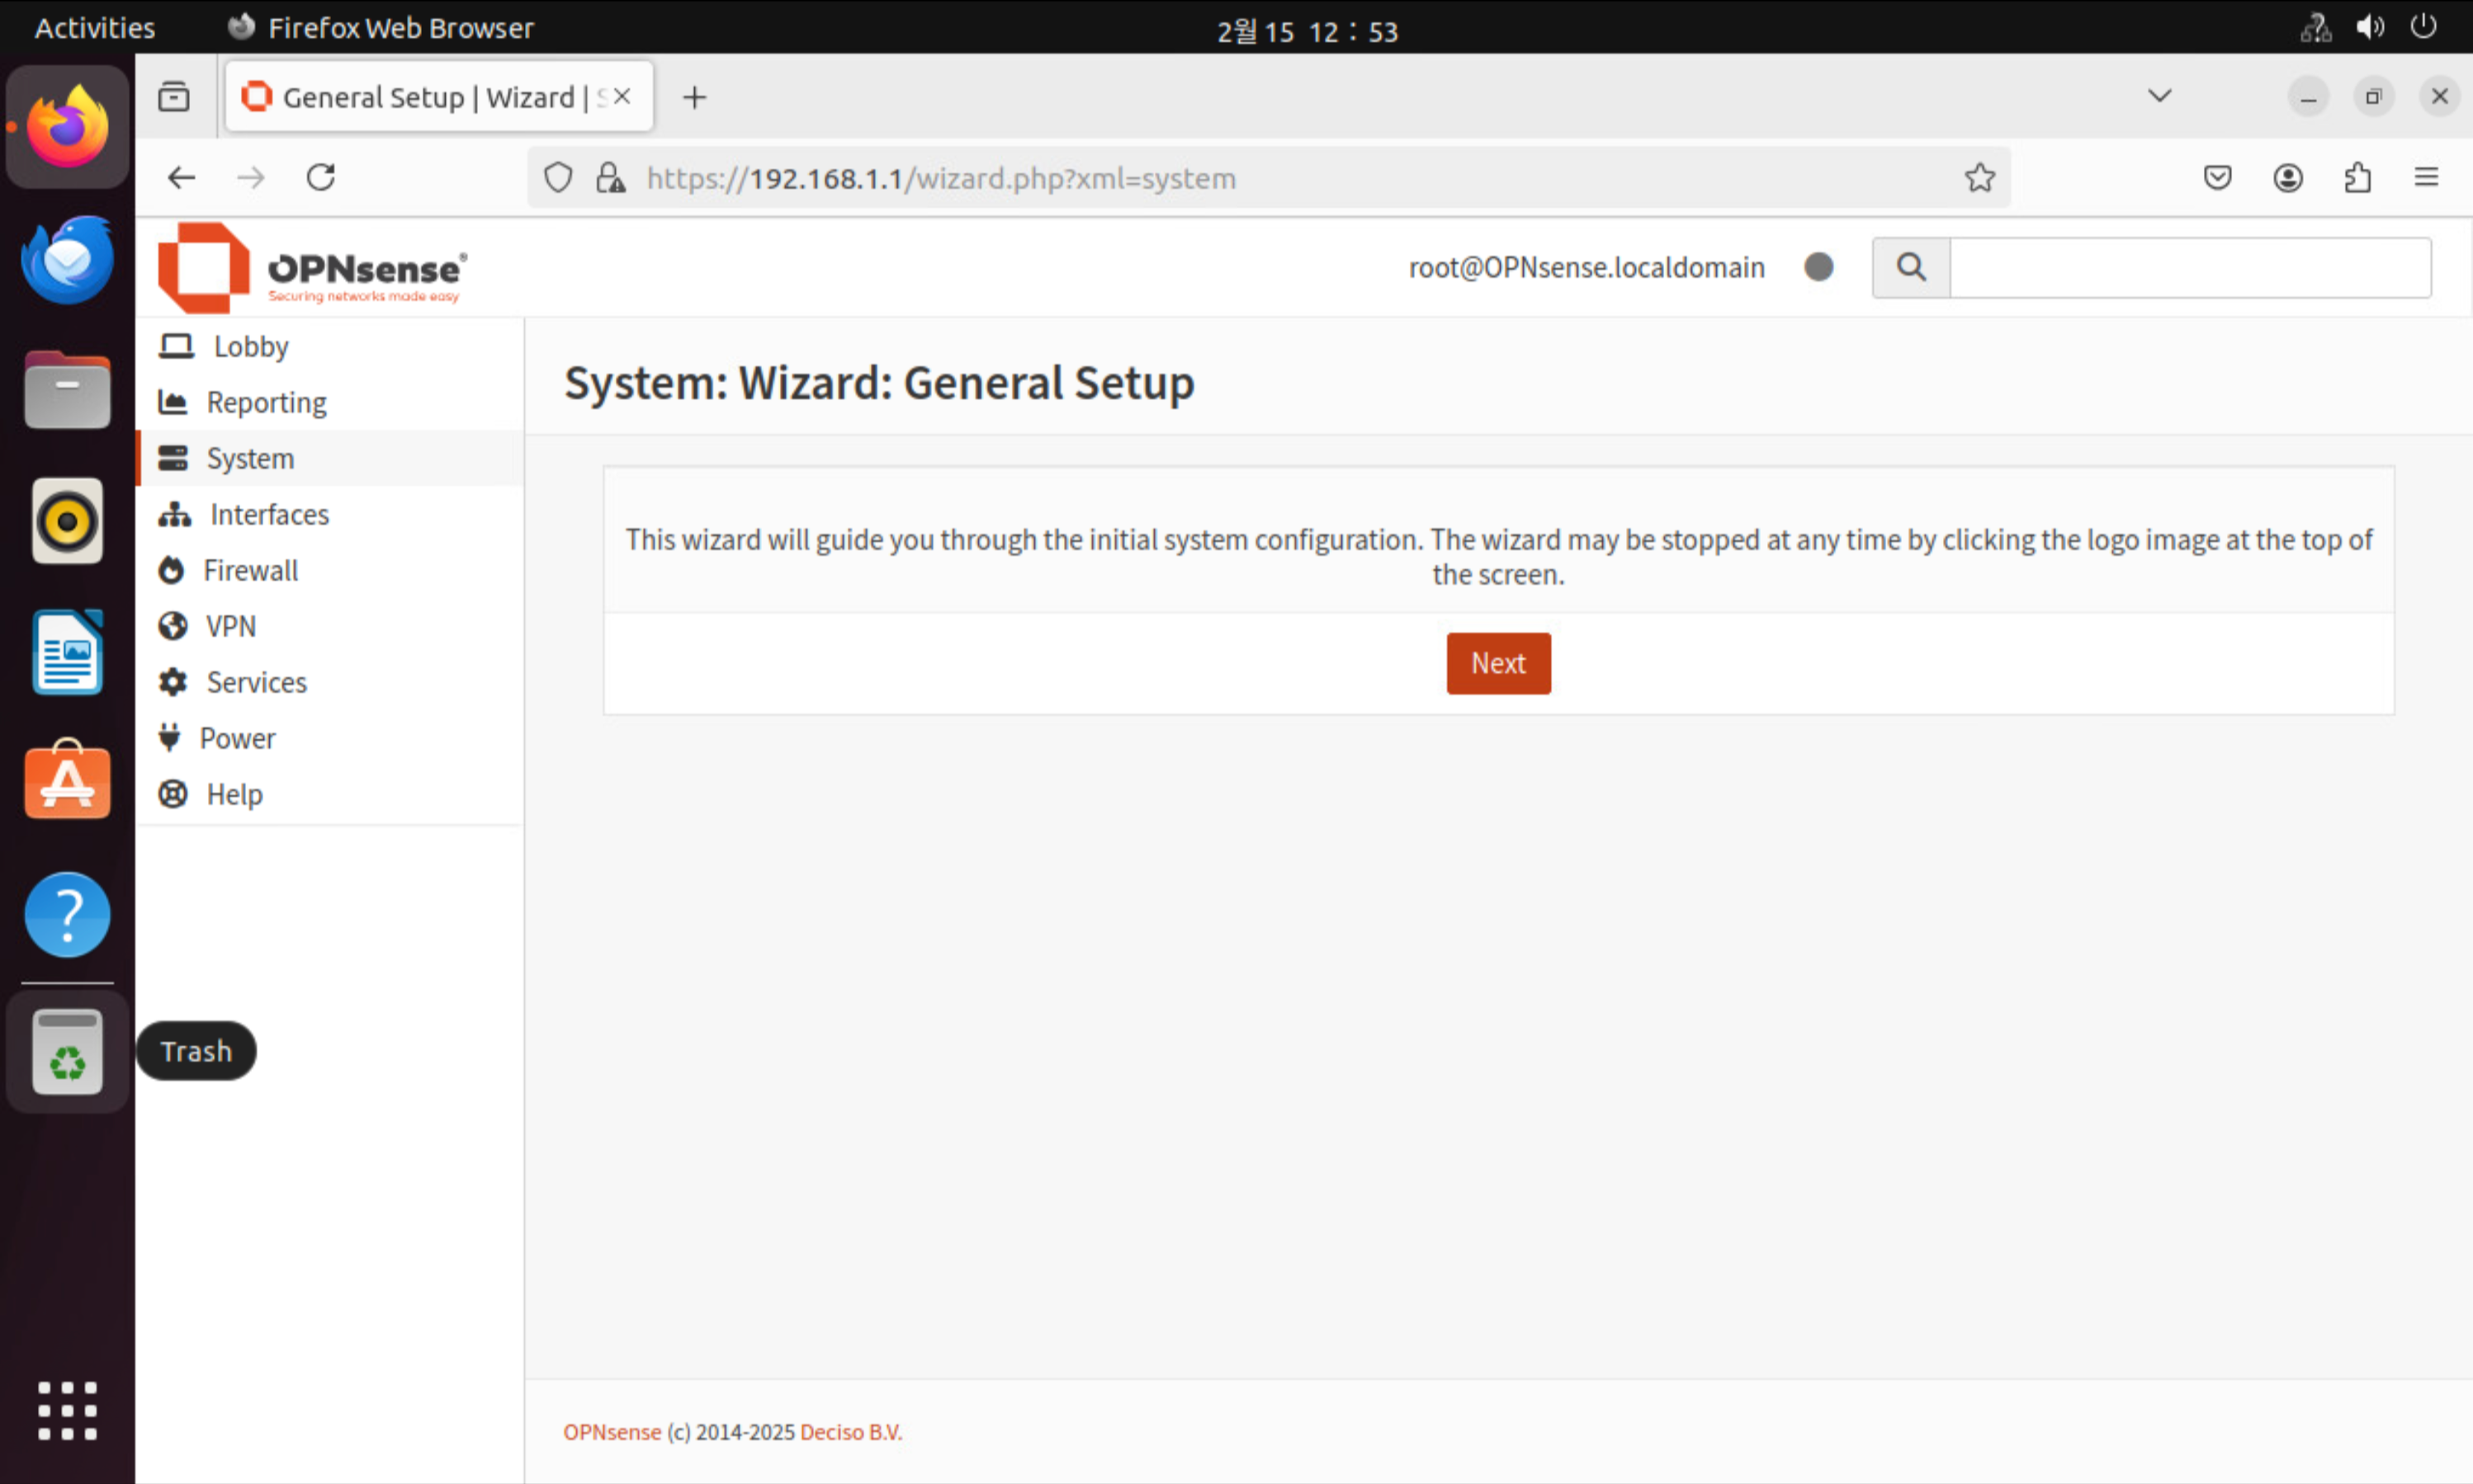Launch Thunderbird from the dock
The image size is (2473, 1484).
tap(67, 259)
